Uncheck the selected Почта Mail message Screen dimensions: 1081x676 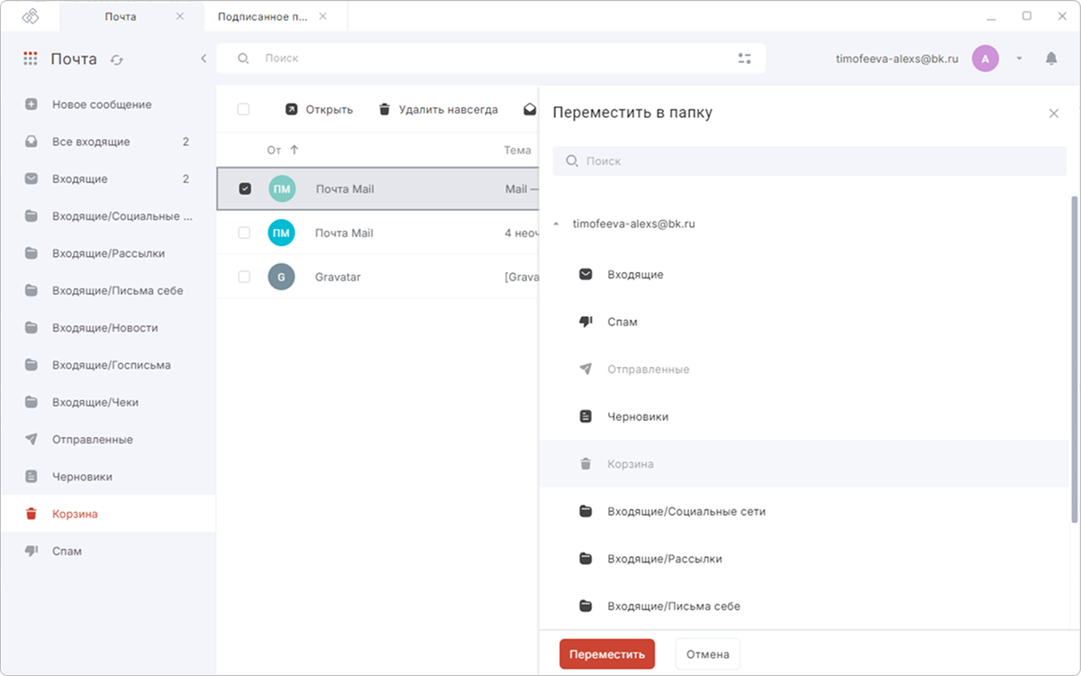click(244, 189)
